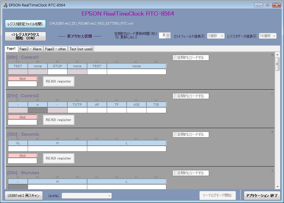Switch to Page2 - Alarm tab
The image size is (284, 203).
click(x=31, y=49)
